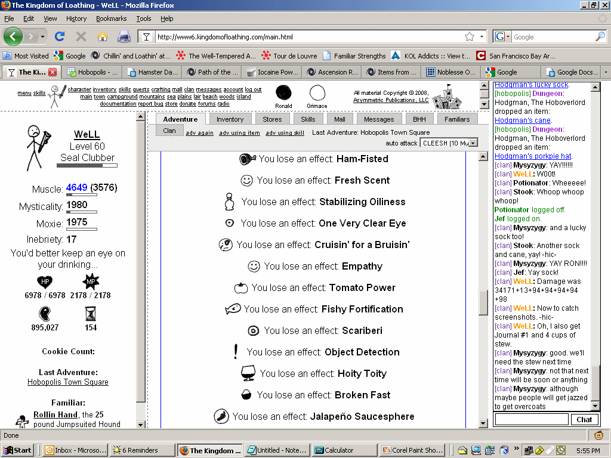
Task: Click the Fishy Fortification fish icon
Action: (x=233, y=309)
